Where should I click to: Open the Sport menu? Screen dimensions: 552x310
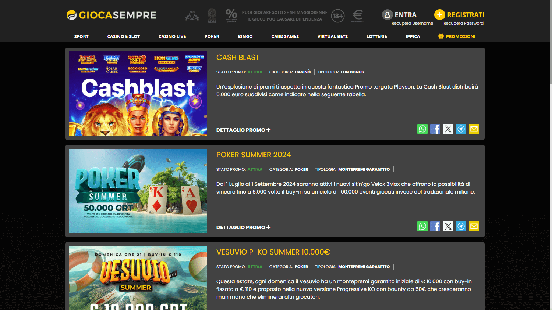click(x=81, y=36)
